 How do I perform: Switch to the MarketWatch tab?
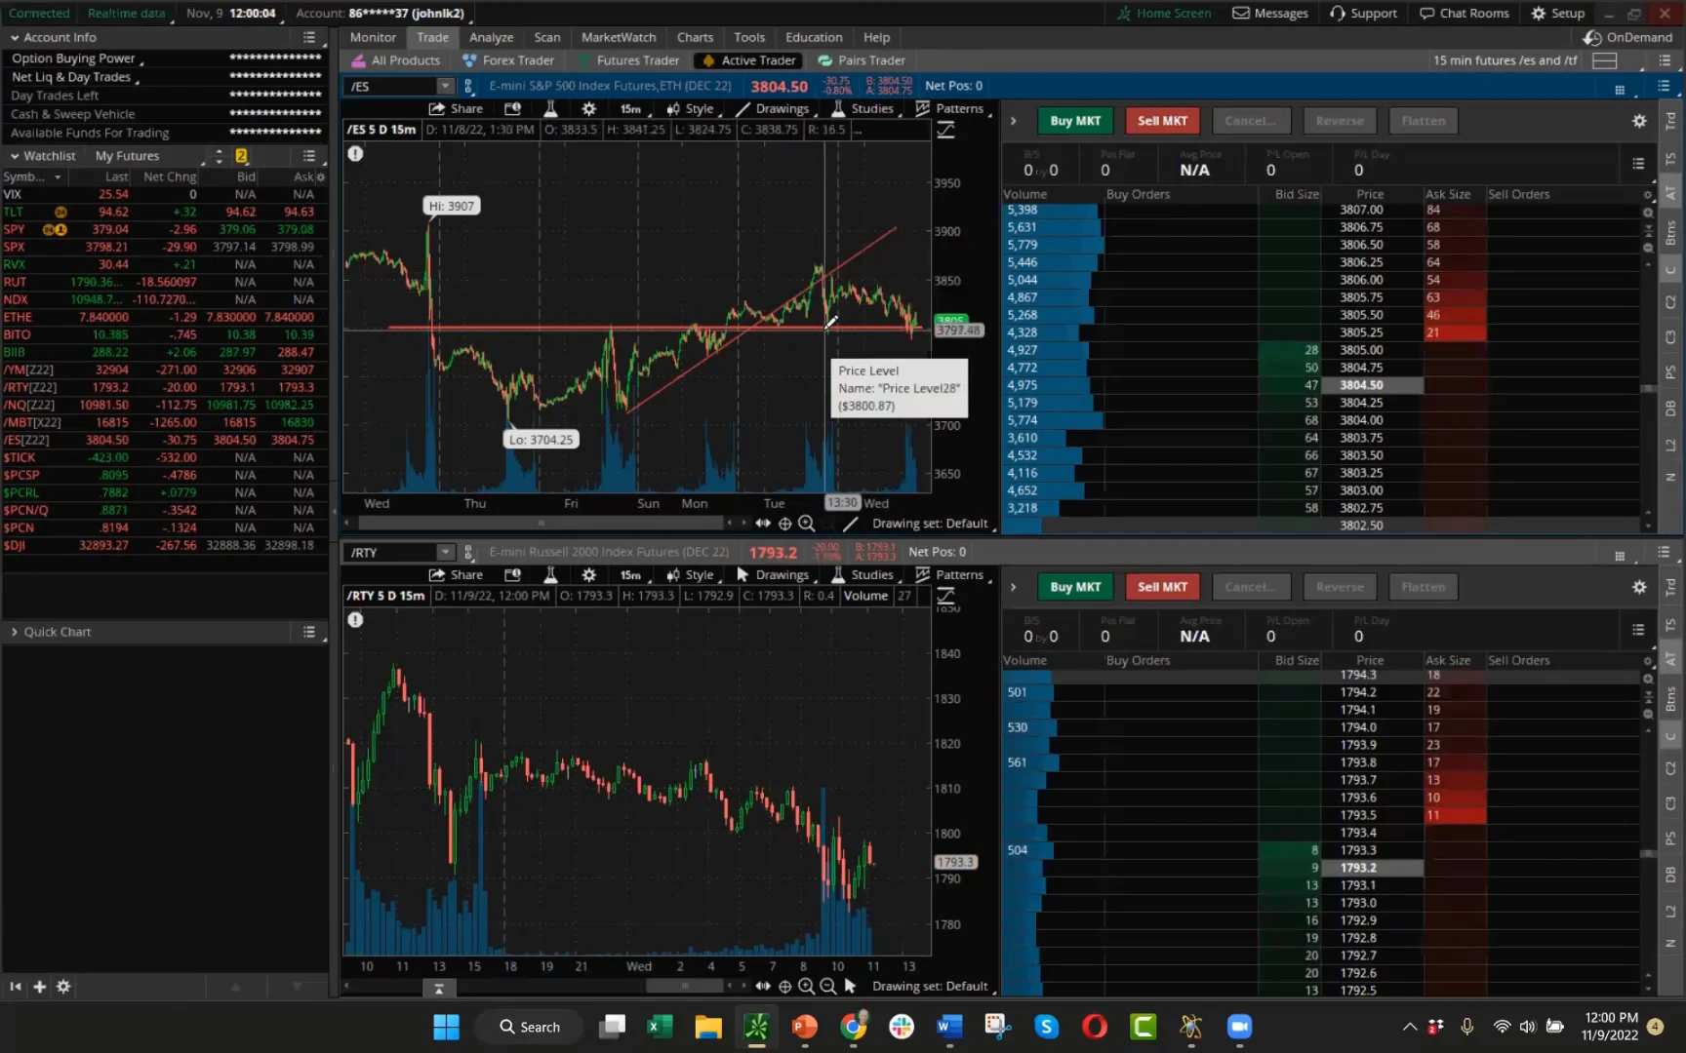[x=619, y=38]
